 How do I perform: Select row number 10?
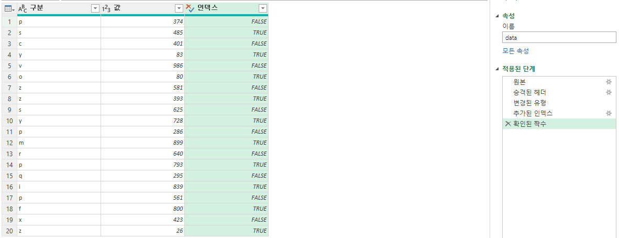(x=9, y=121)
